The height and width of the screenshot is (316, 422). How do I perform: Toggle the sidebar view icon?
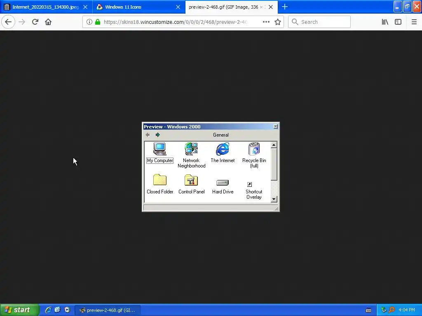pyautogui.click(x=398, y=22)
